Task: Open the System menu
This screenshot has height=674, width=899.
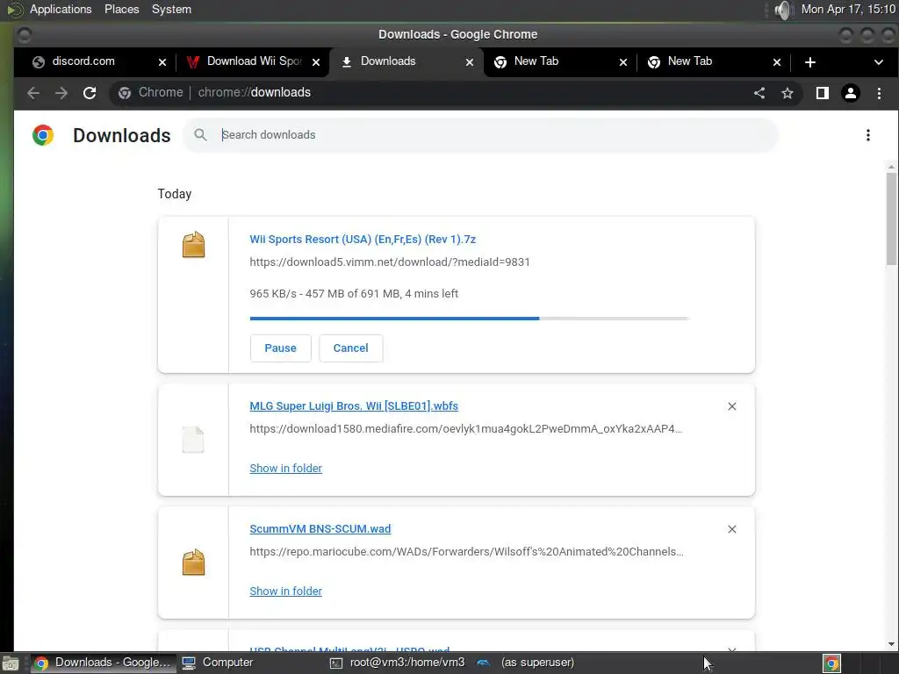Action: (x=171, y=9)
